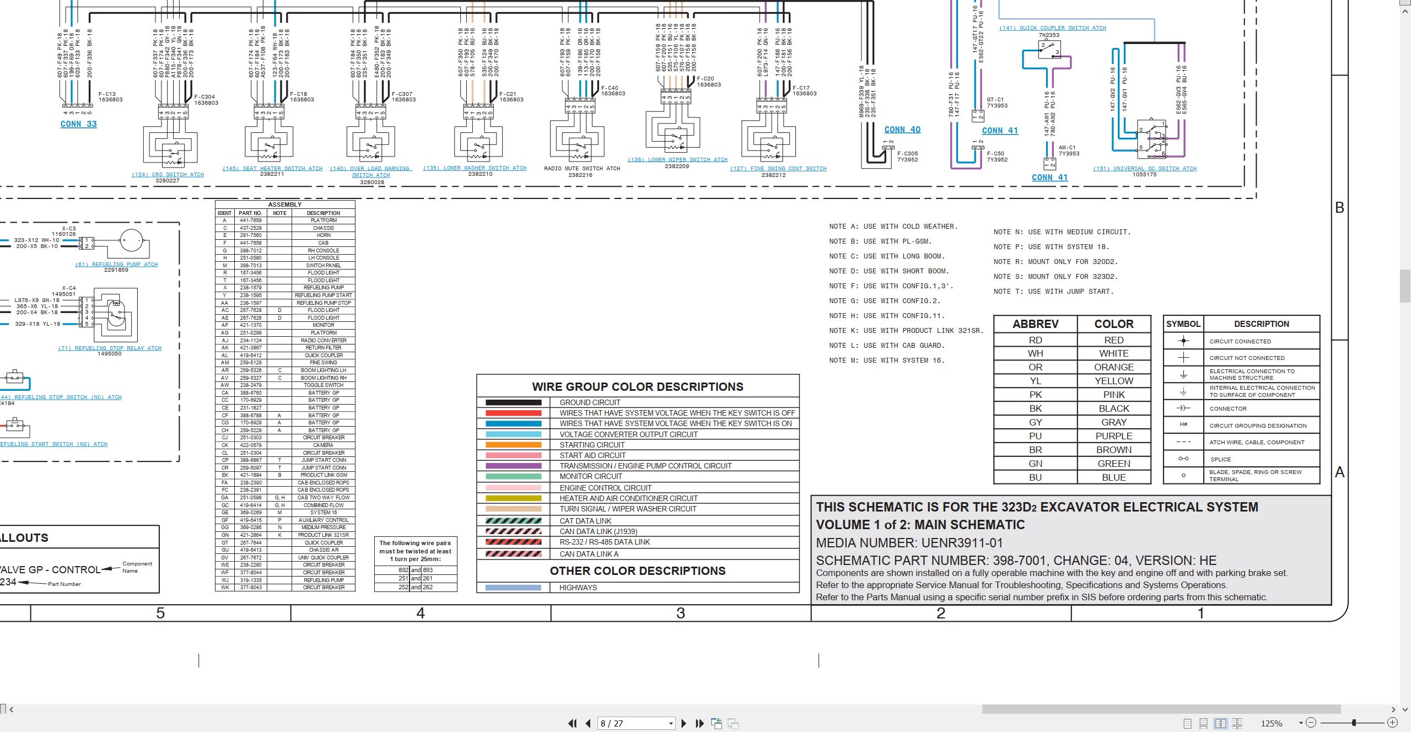
Task: Click the purple TRANSMISSION circuit color swatch
Action: [513, 466]
